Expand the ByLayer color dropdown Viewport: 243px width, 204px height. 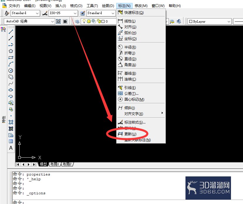pos(229,21)
